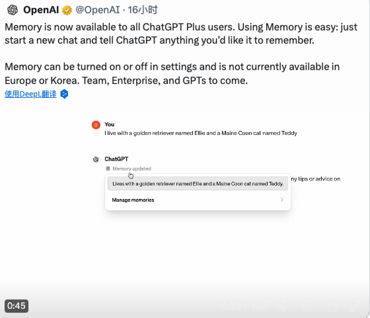Select the Manage memories menu entry

pos(198,200)
